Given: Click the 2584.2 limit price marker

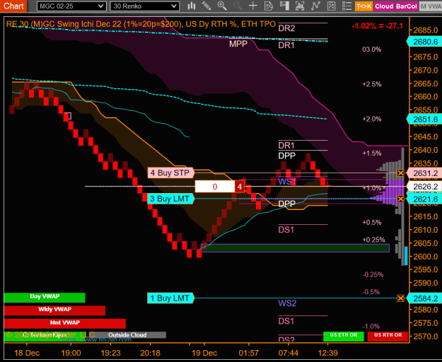Looking at the screenshot, I should pos(424,298).
